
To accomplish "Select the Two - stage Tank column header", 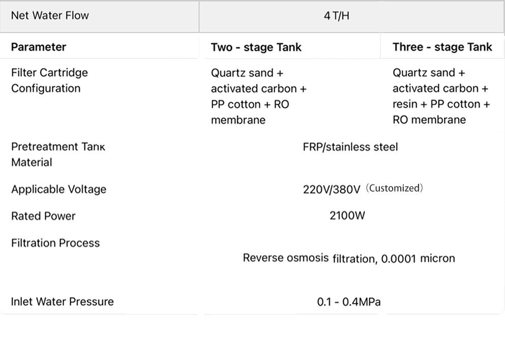I will 256,47.
